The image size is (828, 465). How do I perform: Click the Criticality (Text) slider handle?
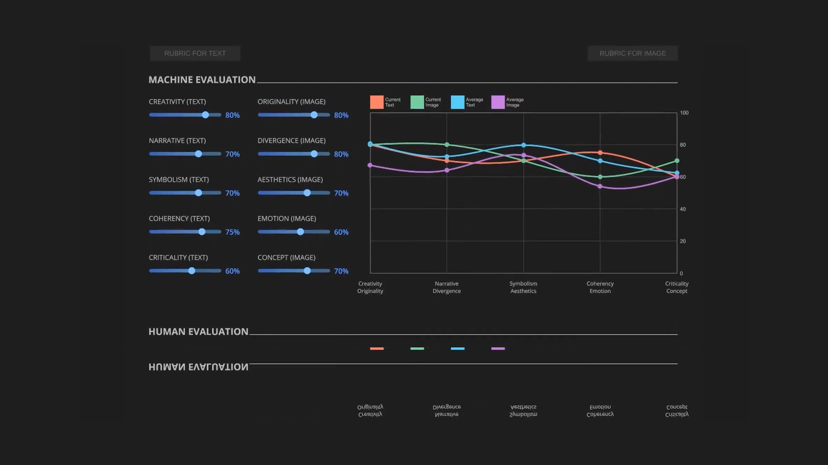pyautogui.click(x=191, y=271)
